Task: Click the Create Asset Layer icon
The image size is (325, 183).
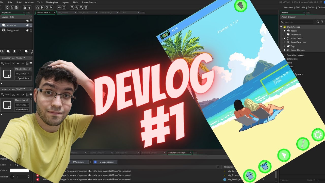Action: point(26,51)
